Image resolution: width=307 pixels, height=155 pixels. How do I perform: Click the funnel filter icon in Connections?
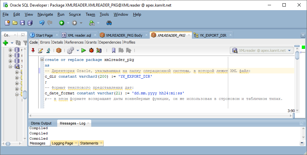click(x=25, y=43)
